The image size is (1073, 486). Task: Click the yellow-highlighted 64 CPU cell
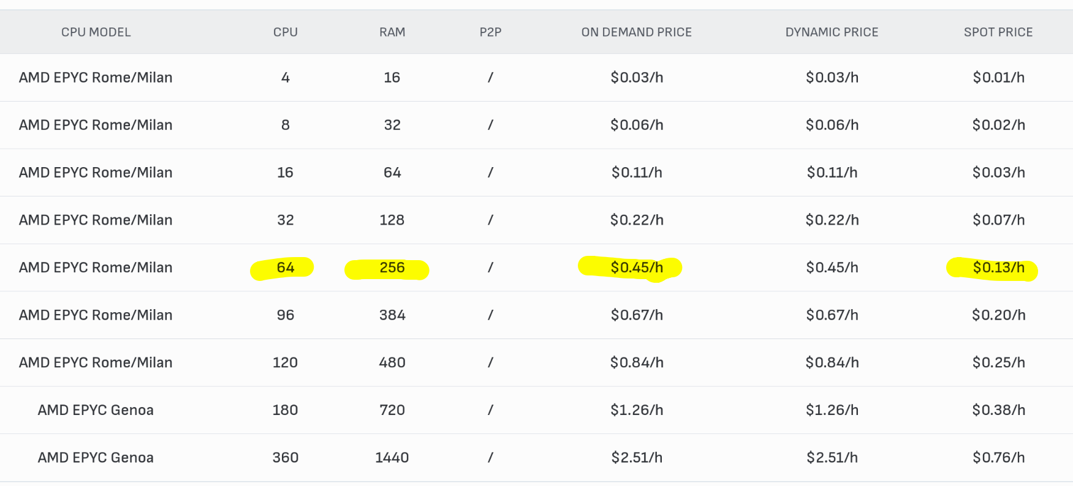[x=285, y=267]
